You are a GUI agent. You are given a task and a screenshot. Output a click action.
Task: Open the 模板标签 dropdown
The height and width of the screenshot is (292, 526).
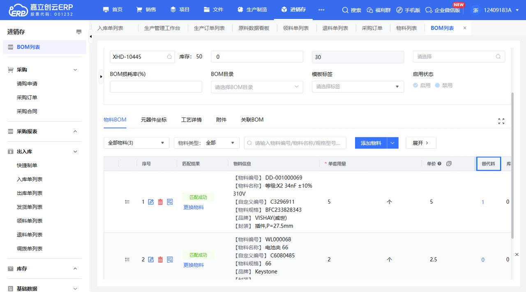[x=358, y=87]
